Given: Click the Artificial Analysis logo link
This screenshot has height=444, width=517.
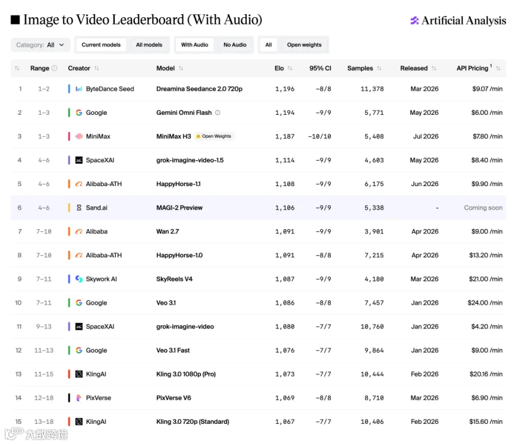Looking at the screenshot, I should click(458, 21).
